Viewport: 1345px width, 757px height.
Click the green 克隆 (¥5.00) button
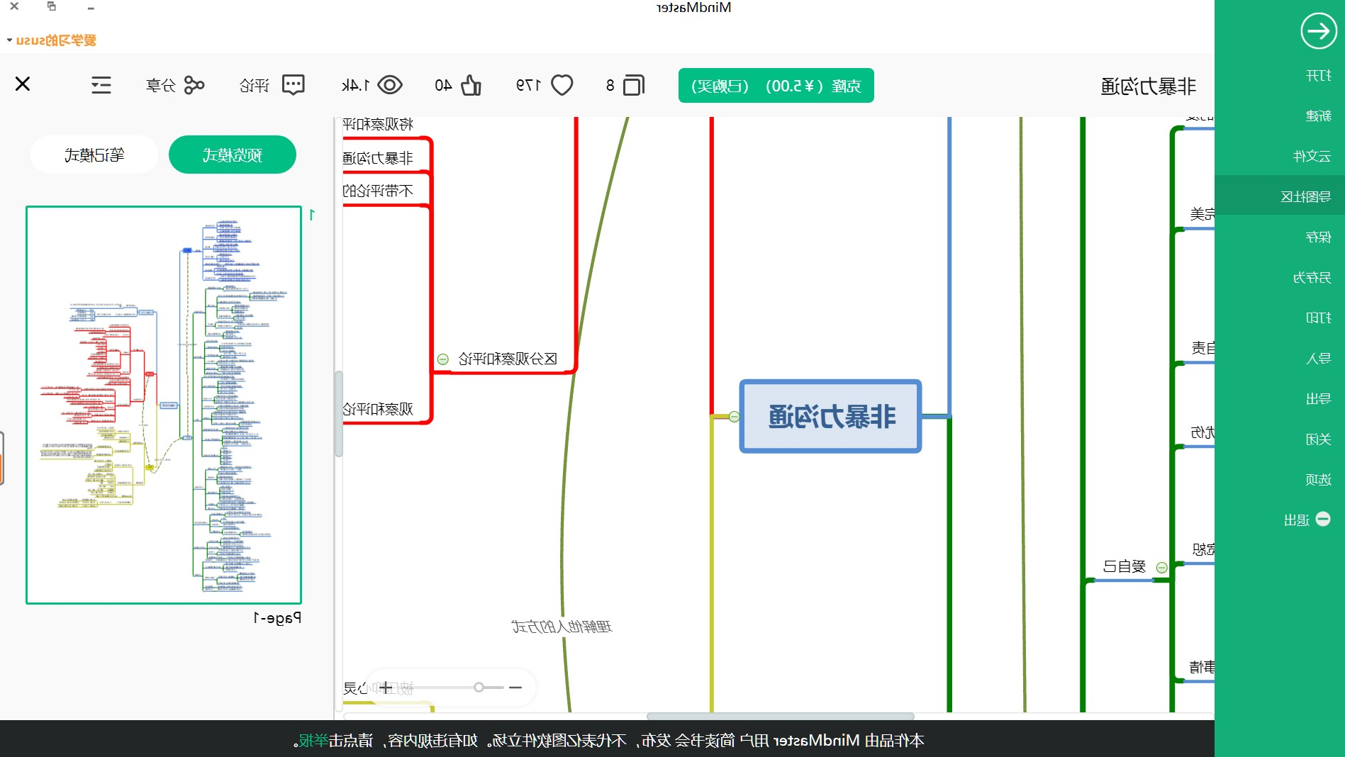click(776, 86)
